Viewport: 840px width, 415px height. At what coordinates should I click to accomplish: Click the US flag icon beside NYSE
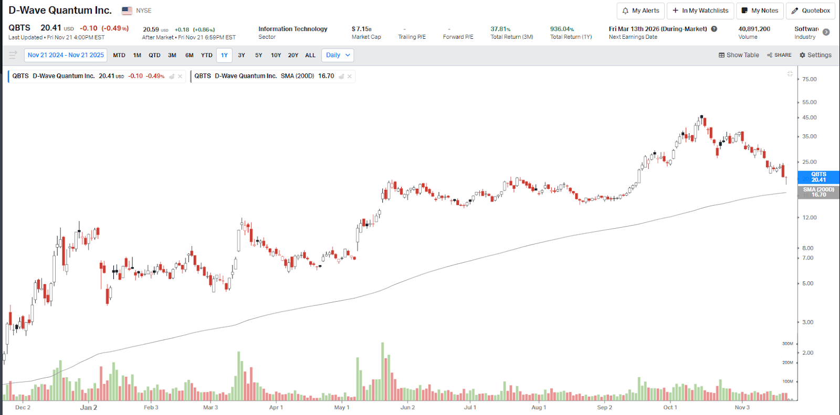pyautogui.click(x=127, y=10)
